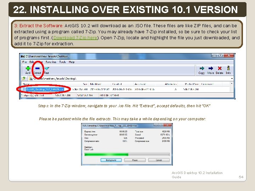Sort by the Modified column header
This screenshot has width=255, height=191.
[96, 84]
